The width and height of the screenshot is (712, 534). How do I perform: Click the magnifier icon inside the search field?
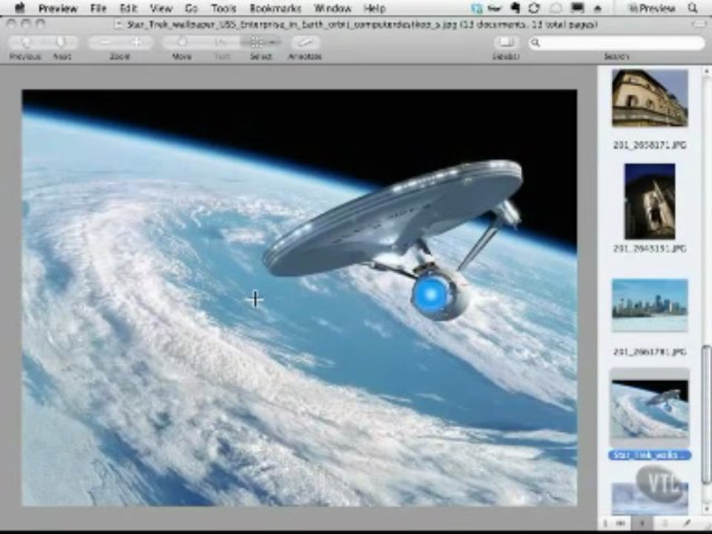pyautogui.click(x=535, y=43)
